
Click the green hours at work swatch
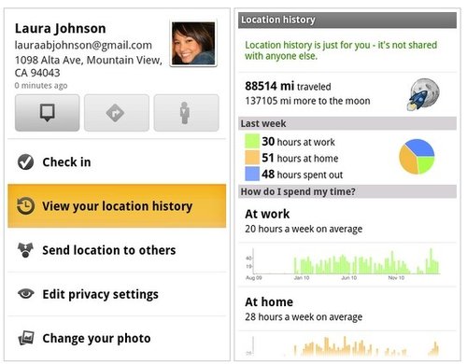(x=252, y=141)
